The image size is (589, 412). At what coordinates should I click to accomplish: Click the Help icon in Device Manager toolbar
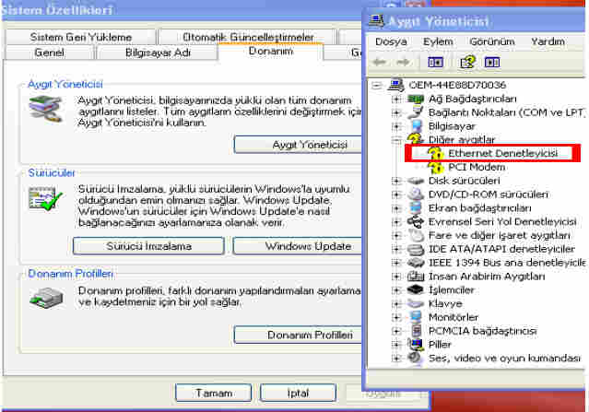pos(467,63)
